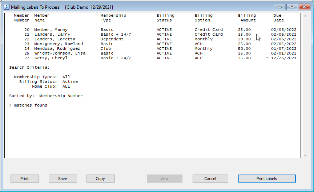Click on Montgomery, Rowland in the list
The width and height of the screenshot is (314, 192).
(x=58, y=44)
